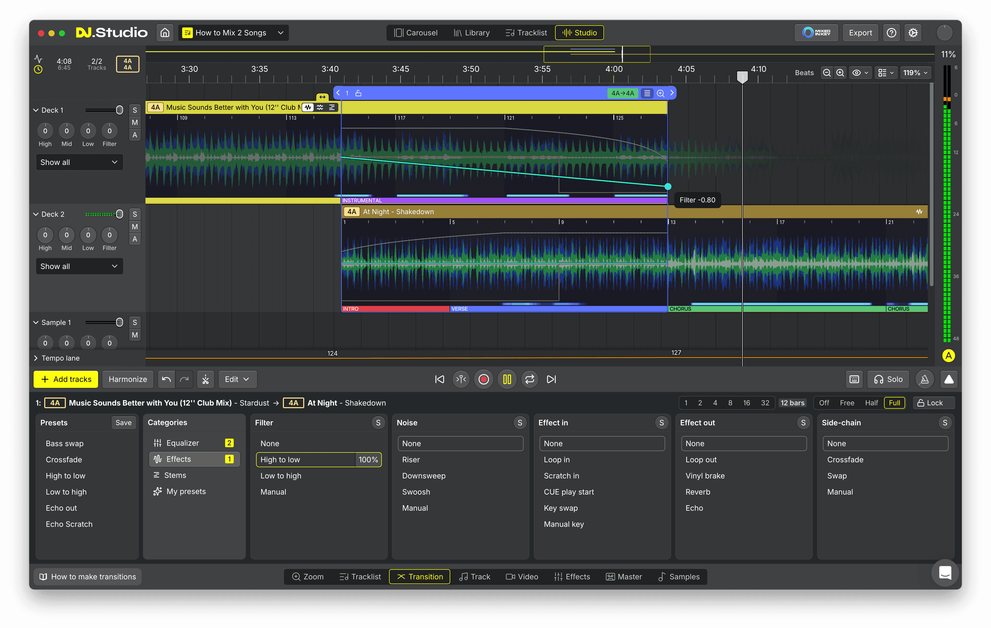Expand the Tempo lane
The height and width of the screenshot is (628, 991).
pyautogui.click(x=35, y=358)
